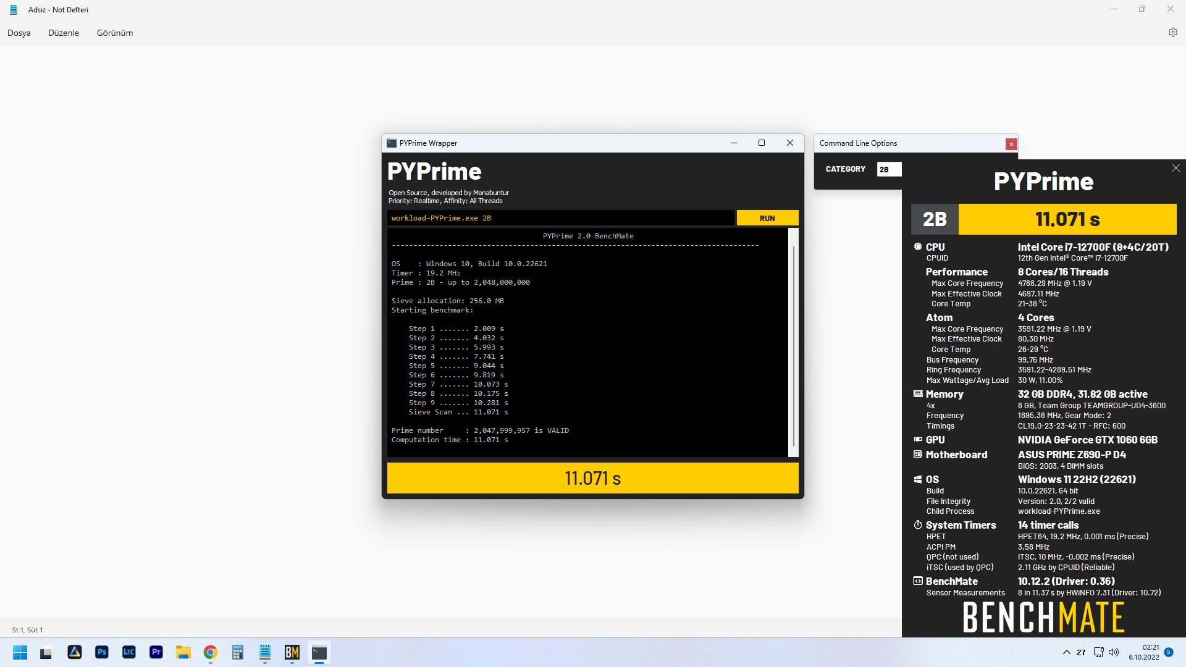Click the Notepad app icon in title bar
1186x667 pixels.
(14, 10)
